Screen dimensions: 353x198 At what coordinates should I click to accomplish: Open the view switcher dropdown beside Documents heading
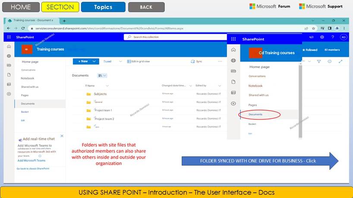pyautogui.click(x=102, y=76)
